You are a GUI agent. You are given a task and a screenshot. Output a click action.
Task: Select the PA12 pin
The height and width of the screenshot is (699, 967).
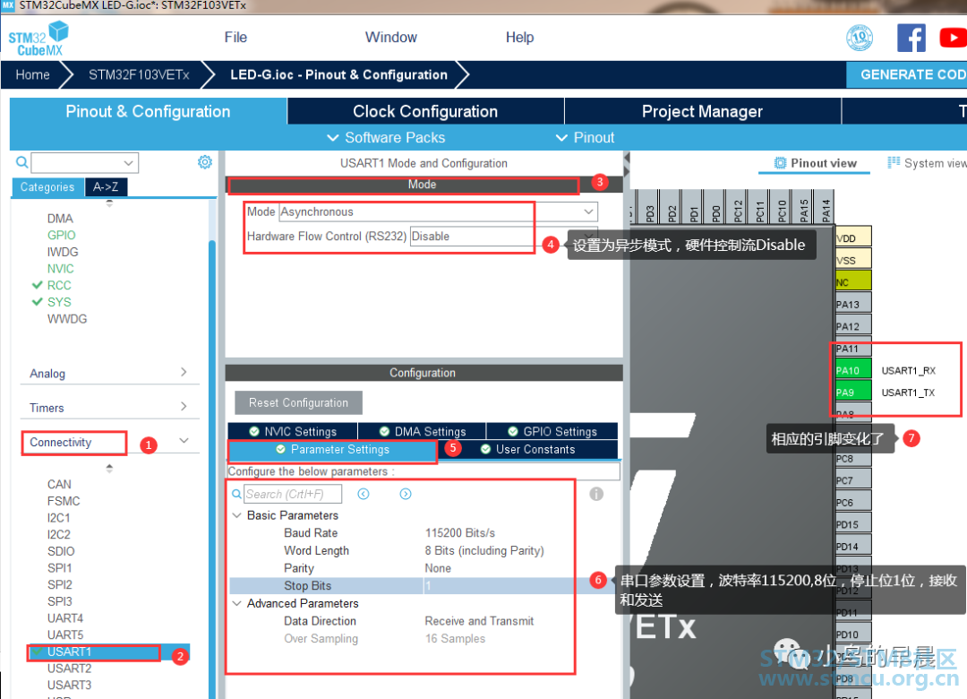tap(853, 326)
